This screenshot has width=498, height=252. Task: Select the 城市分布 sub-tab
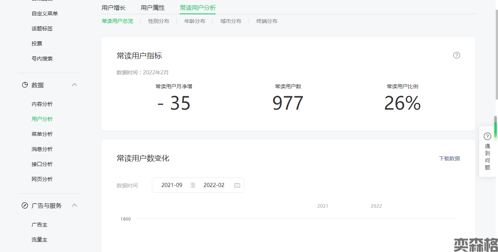pos(231,21)
